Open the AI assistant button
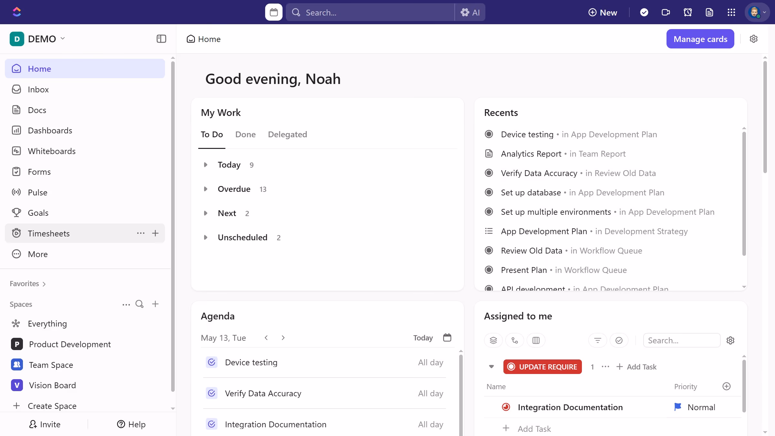Screen dimensions: 775x436 470,12
